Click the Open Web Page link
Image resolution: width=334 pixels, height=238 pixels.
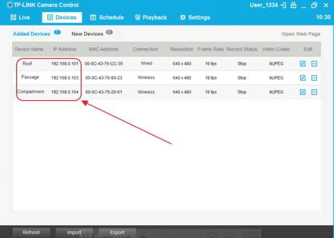301,34
